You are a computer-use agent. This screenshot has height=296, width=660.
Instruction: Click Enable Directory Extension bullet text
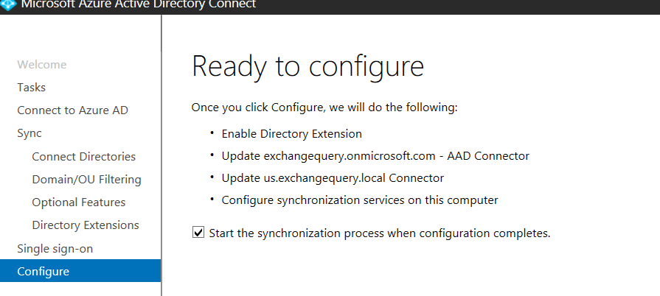pyautogui.click(x=292, y=134)
